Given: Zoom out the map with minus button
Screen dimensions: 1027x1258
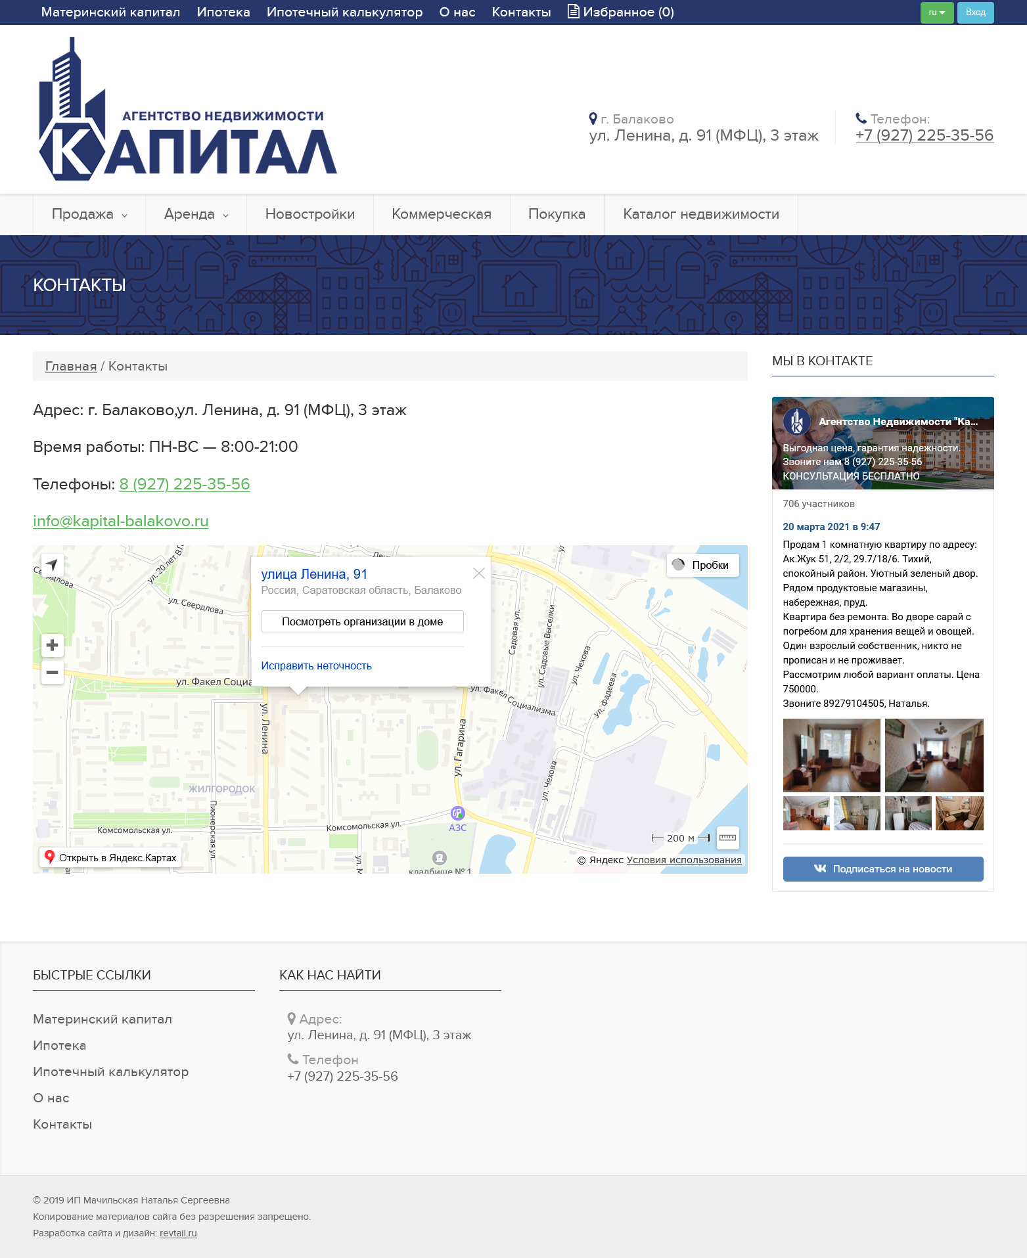Looking at the screenshot, I should (53, 672).
